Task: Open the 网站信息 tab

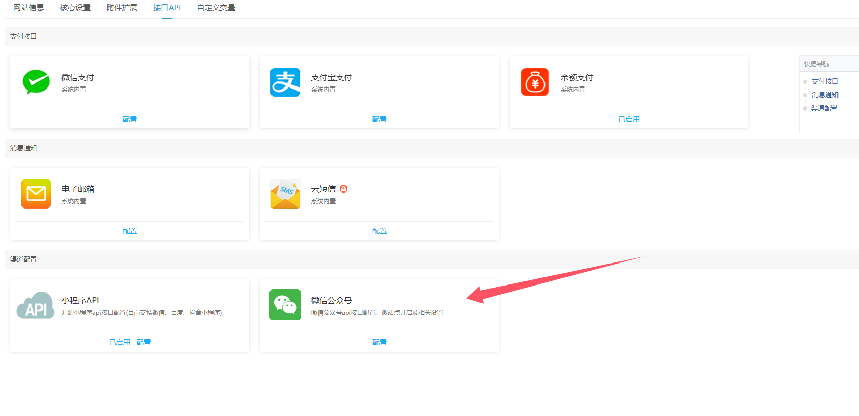Action: click(x=29, y=8)
